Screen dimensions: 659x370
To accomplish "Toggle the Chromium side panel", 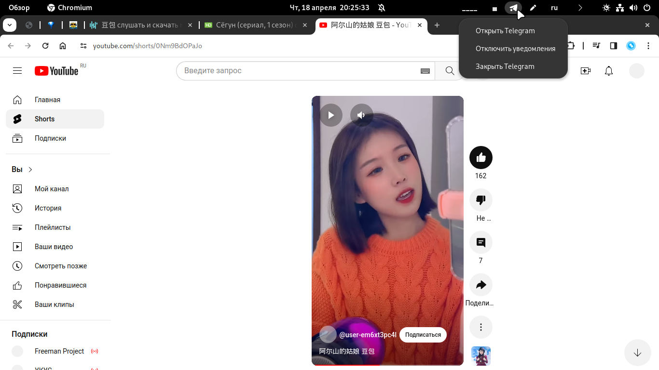I will click(614, 46).
